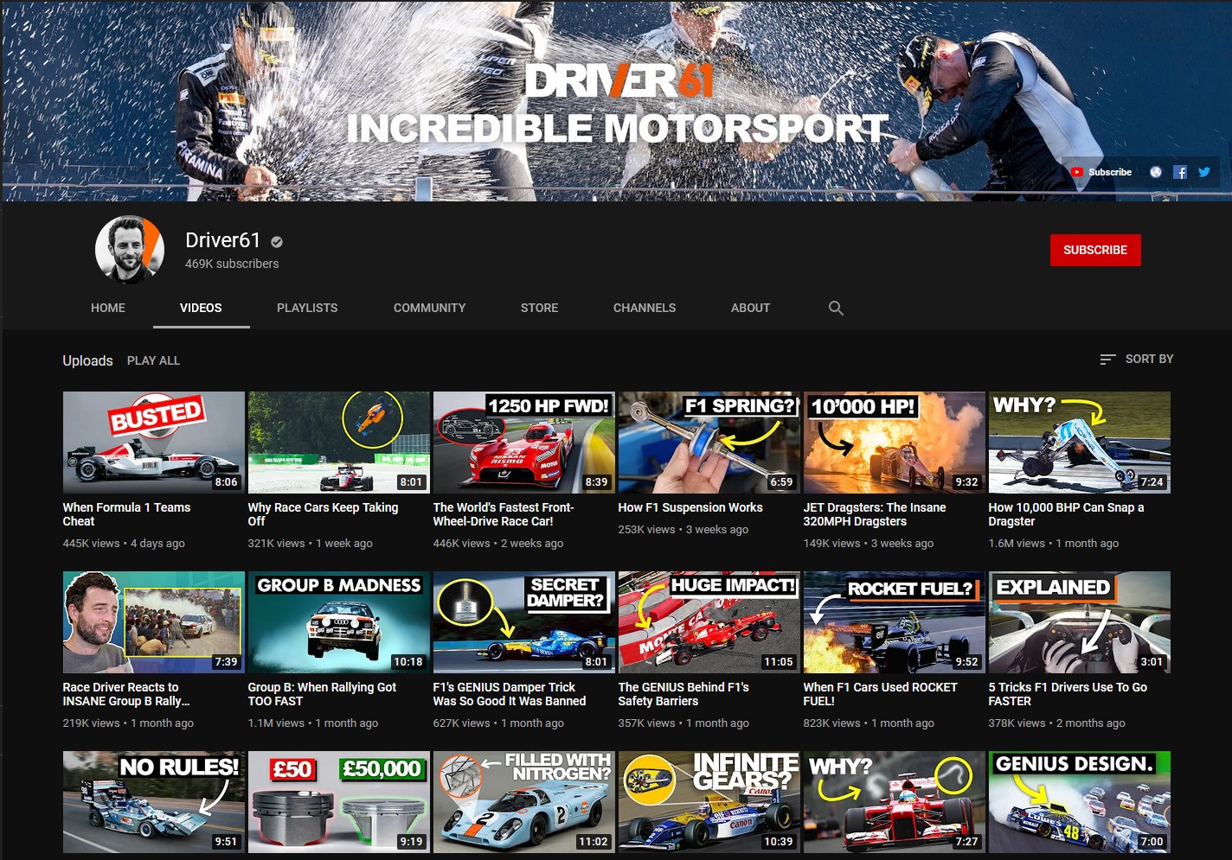This screenshot has height=860, width=1232.
Task: Switch to the HOME tab
Action: coord(108,308)
